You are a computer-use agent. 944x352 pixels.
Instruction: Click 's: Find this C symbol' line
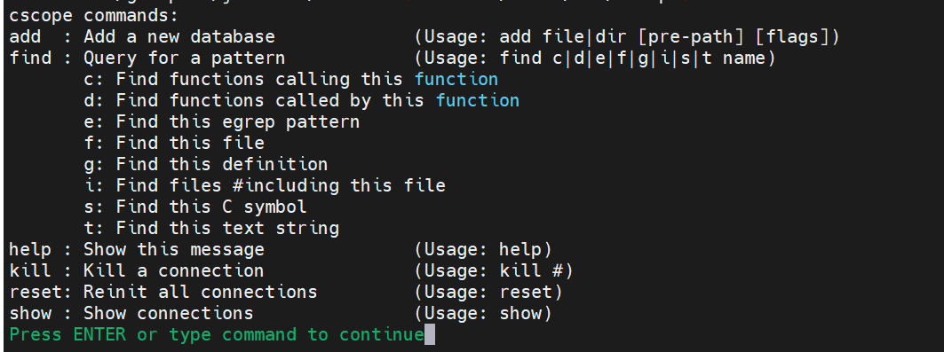point(195,207)
